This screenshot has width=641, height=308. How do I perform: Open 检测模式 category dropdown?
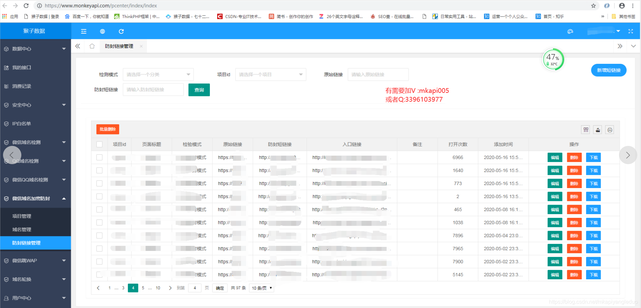pos(158,75)
